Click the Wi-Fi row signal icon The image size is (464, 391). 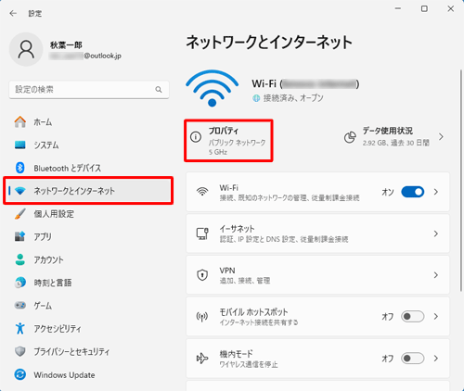202,192
